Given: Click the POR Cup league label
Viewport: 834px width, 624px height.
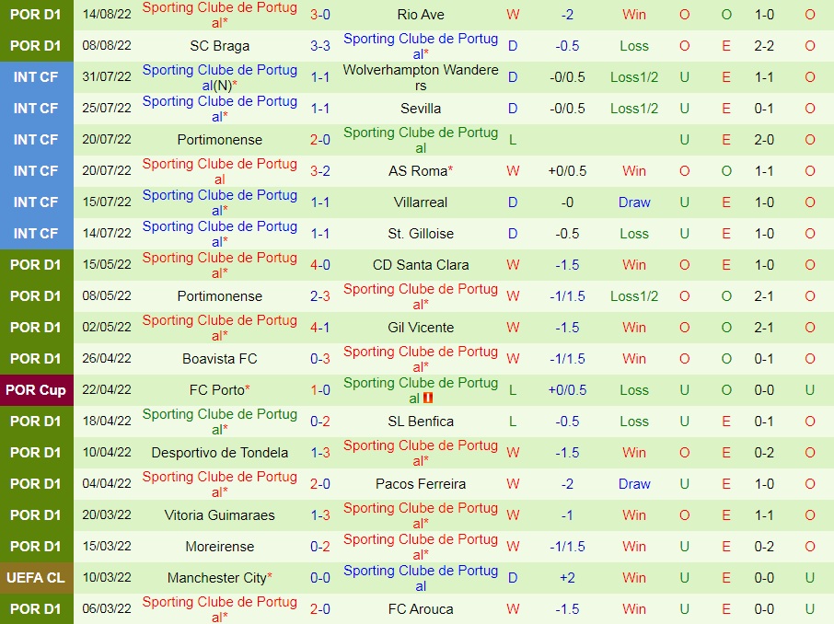Looking at the screenshot, I should tap(36, 390).
